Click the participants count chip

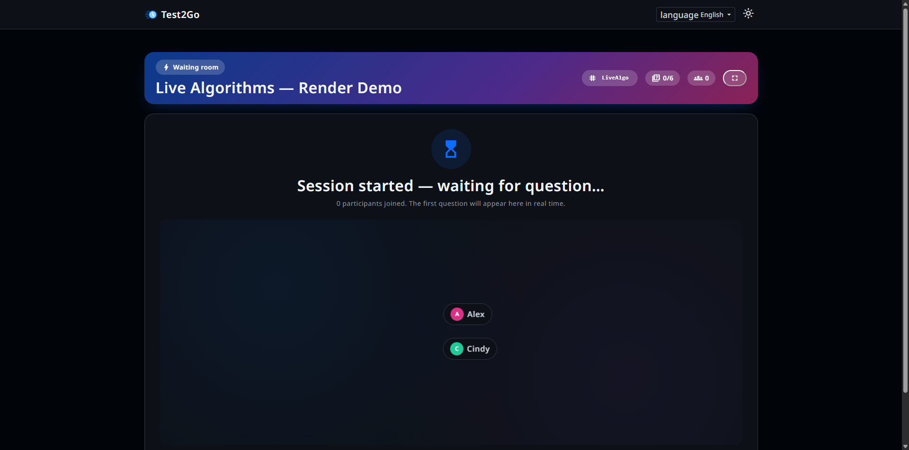701,78
